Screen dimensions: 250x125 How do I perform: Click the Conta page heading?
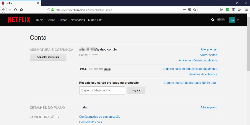coord(38,38)
